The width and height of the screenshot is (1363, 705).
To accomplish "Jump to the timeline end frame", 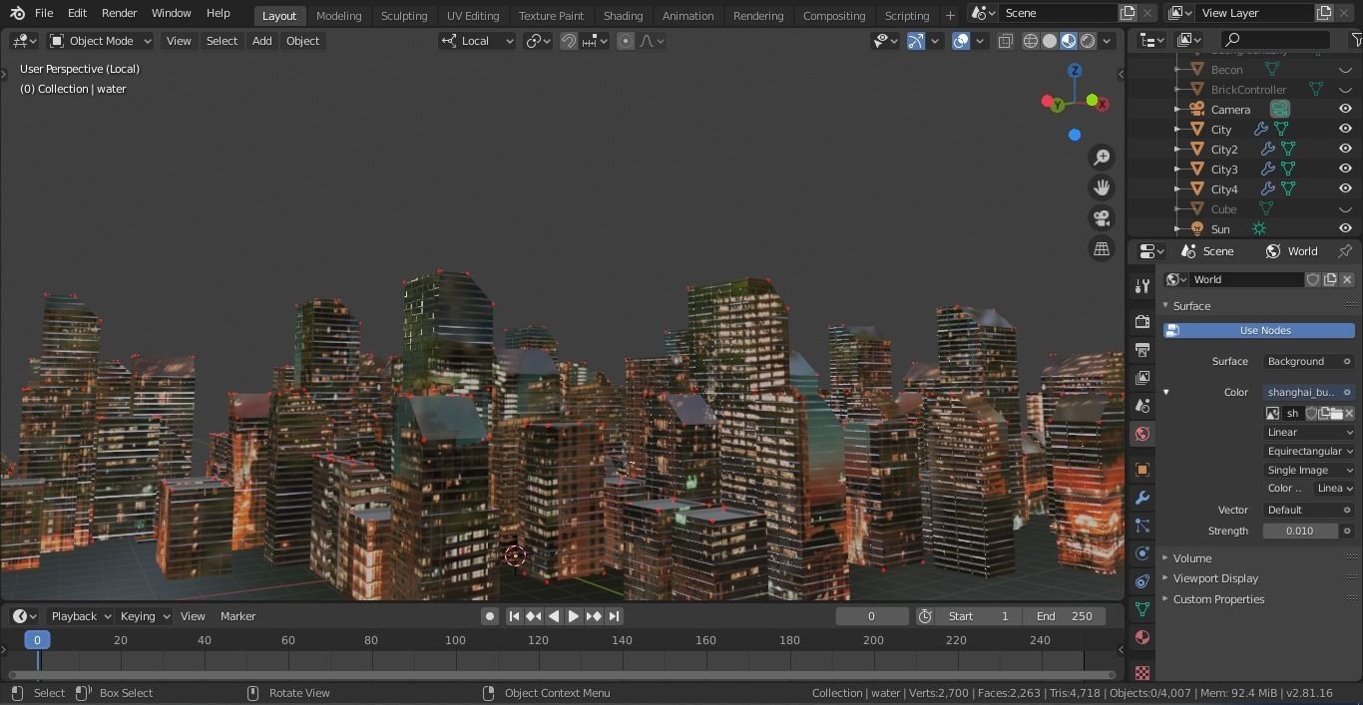I will (x=614, y=616).
